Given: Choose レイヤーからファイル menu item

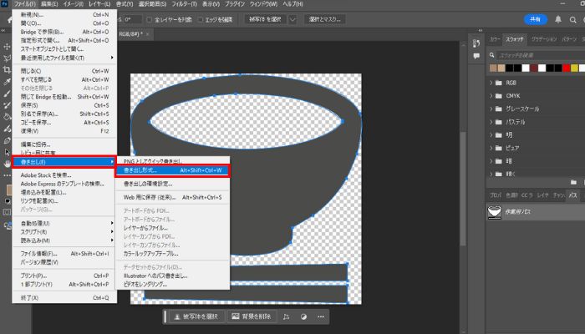Looking at the screenshot, I should tap(172, 228).
